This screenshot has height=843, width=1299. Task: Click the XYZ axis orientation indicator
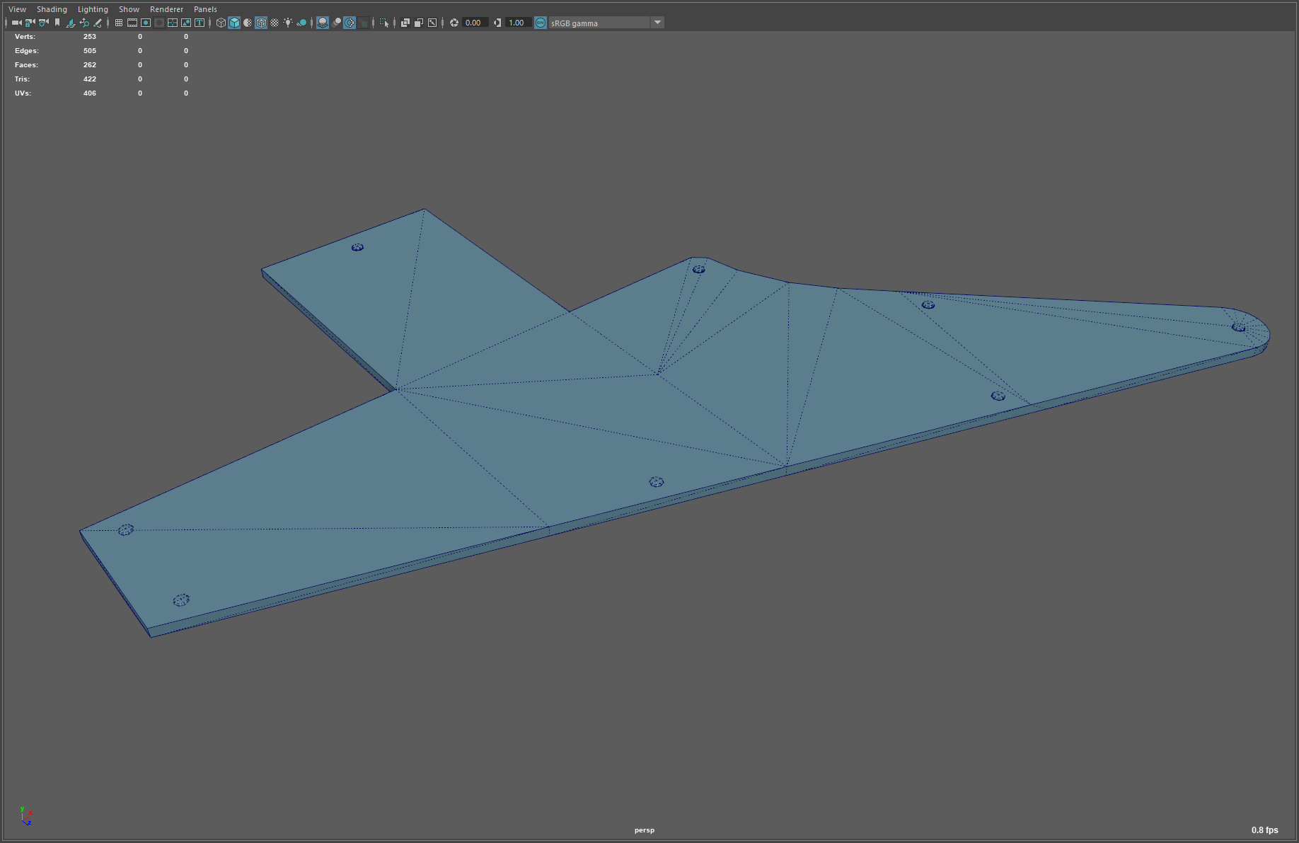(x=26, y=816)
